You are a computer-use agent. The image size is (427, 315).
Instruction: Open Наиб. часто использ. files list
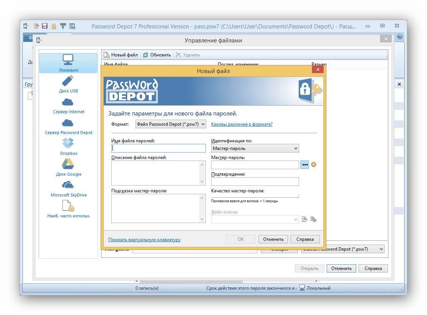pyautogui.click(x=69, y=209)
